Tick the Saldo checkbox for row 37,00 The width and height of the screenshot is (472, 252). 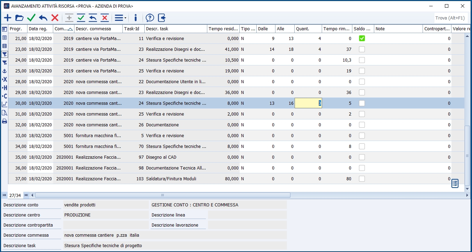coord(362,179)
